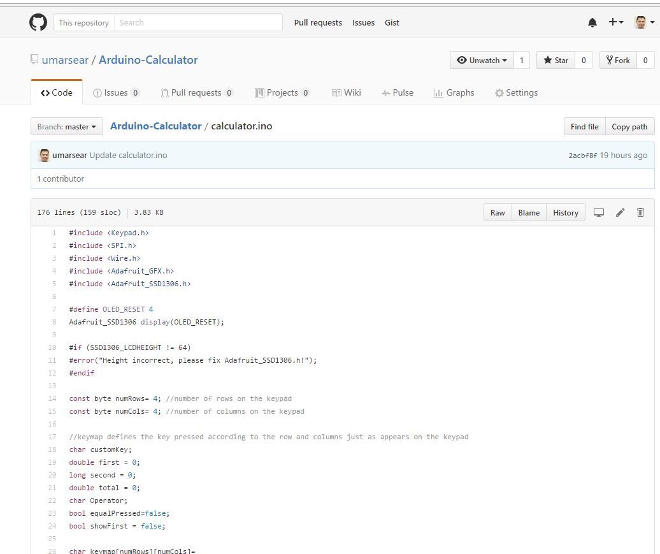
Task: Select line number 1
Action: coord(54,233)
